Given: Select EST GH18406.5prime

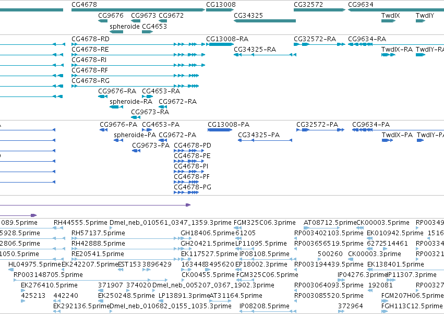Looking at the screenshot, I should pos(208,233).
